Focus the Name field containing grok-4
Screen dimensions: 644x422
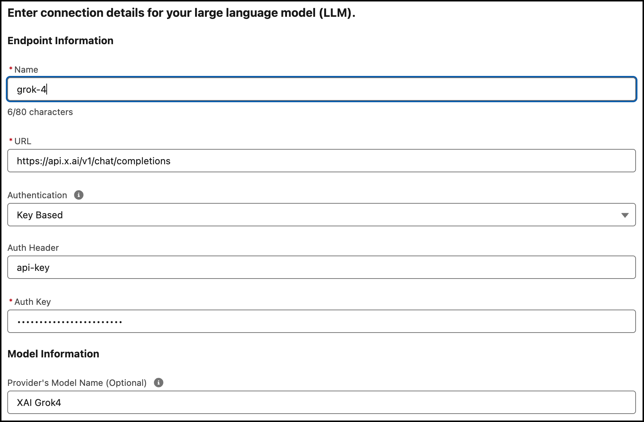[322, 89]
